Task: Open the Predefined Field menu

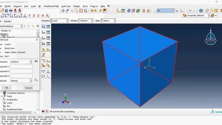Action: coord(51,6)
